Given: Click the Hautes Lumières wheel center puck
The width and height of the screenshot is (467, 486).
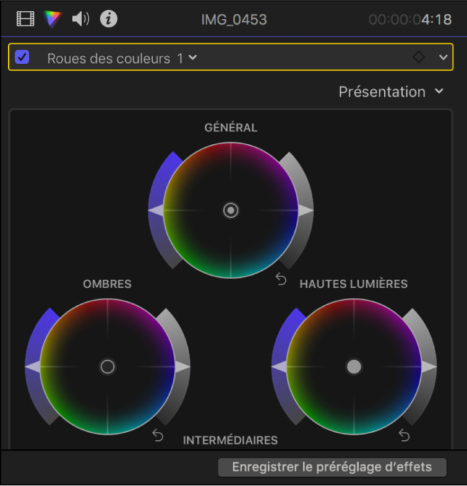Looking at the screenshot, I should [x=354, y=367].
